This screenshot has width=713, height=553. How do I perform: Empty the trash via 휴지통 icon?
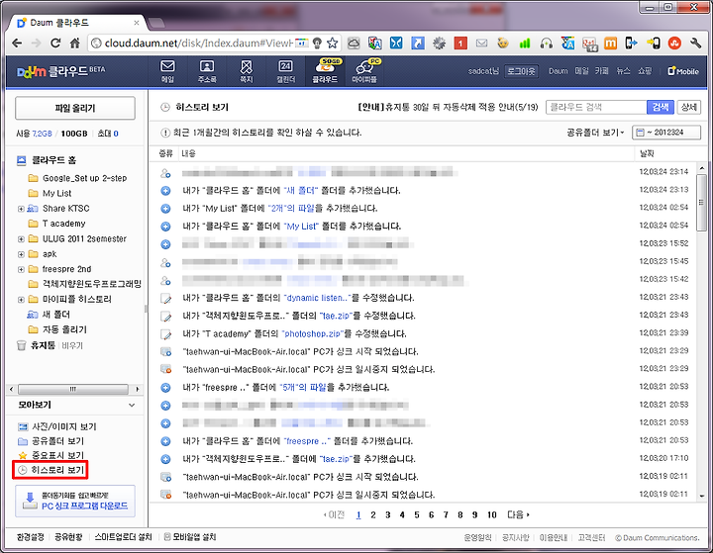click(22, 346)
